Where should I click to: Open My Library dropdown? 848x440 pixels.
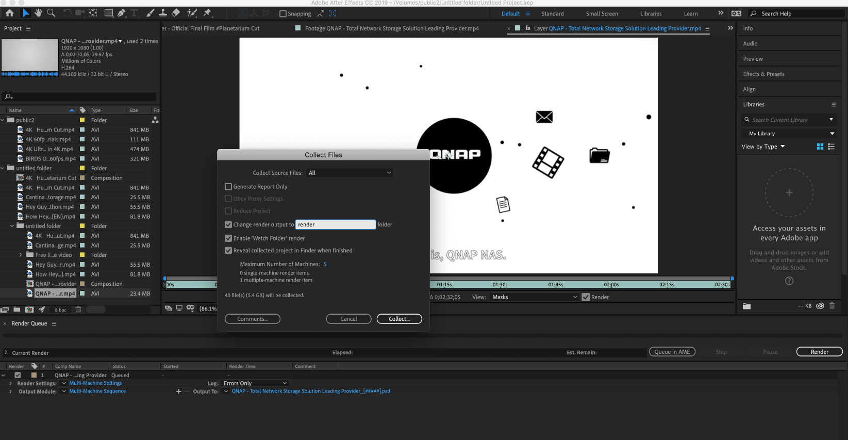click(x=789, y=134)
